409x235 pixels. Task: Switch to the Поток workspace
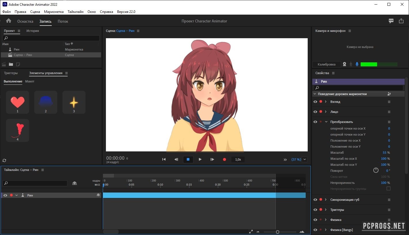[x=63, y=21]
